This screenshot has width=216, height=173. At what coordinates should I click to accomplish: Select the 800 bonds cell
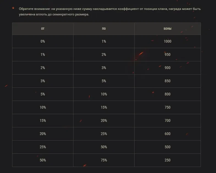(x=167, y=94)
